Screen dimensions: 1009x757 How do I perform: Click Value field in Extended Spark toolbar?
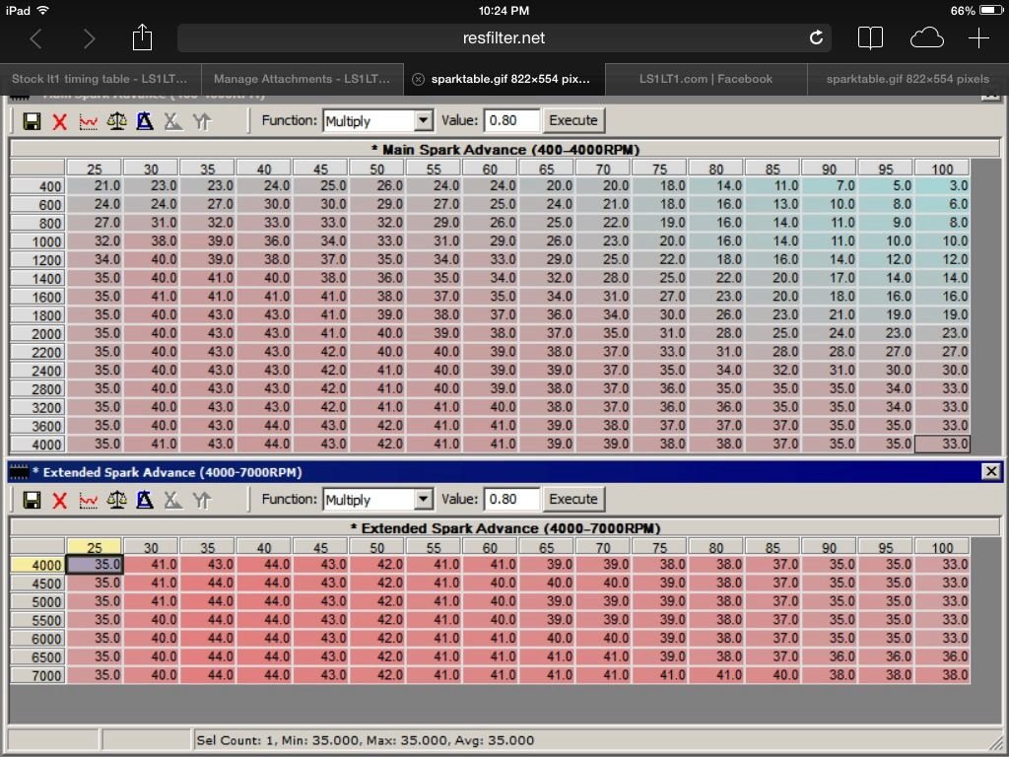[x=511, y=499]
